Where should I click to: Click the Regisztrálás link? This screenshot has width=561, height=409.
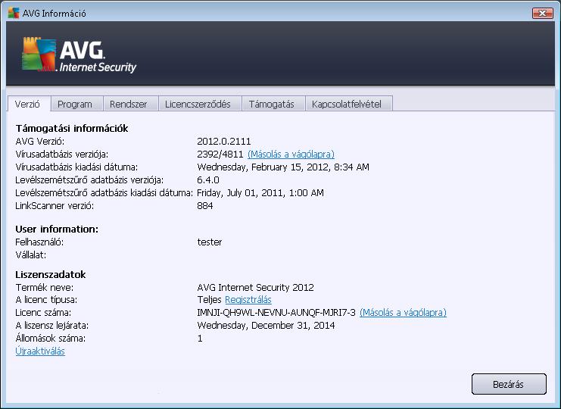[248, 299]
